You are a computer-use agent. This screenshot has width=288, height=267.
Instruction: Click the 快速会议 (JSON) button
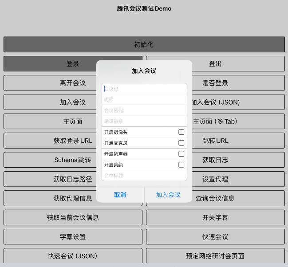(x=73, y=256)
